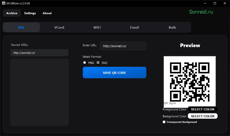This screenshot has height=136, width=230.
Task: Close the QRSolo window
Action: (x=225, y=3)
